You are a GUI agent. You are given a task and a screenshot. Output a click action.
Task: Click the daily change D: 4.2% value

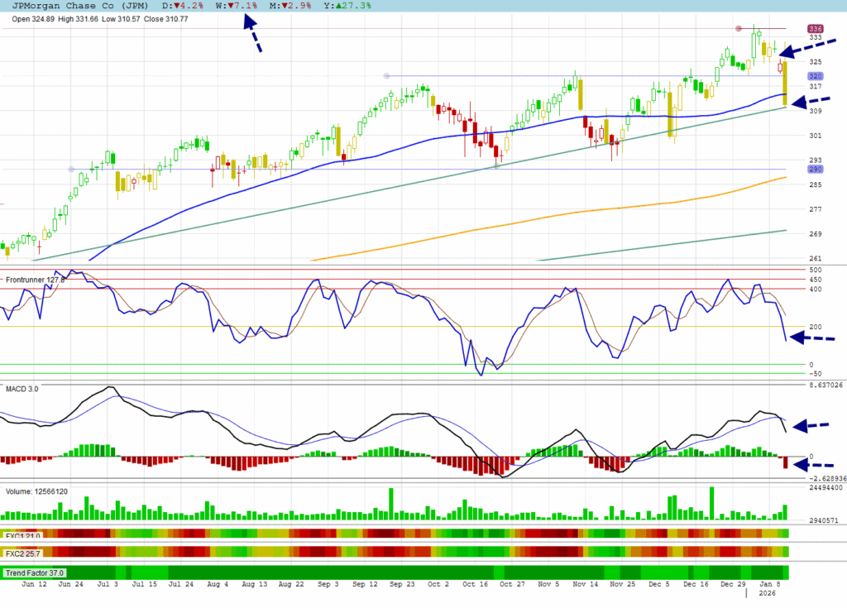pos(186,5)
